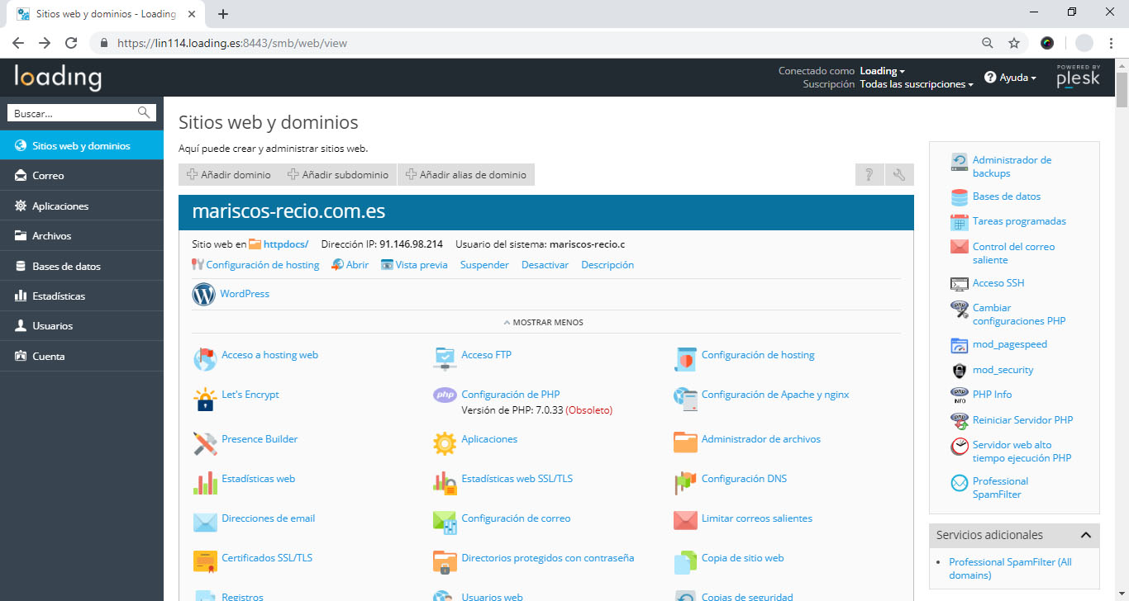The height and width of the screenshot is (601, 1129).
Task: Click the wrench settings icon button
Action: click(x=899, y=174)
